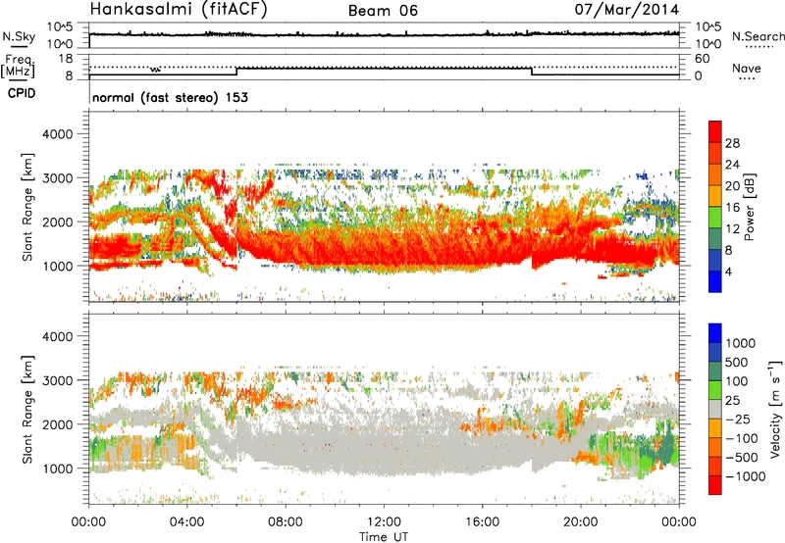Click the '12:00' time axis label
The width and height of the screenshot is (785, 543).
click(x=384, y=522)
